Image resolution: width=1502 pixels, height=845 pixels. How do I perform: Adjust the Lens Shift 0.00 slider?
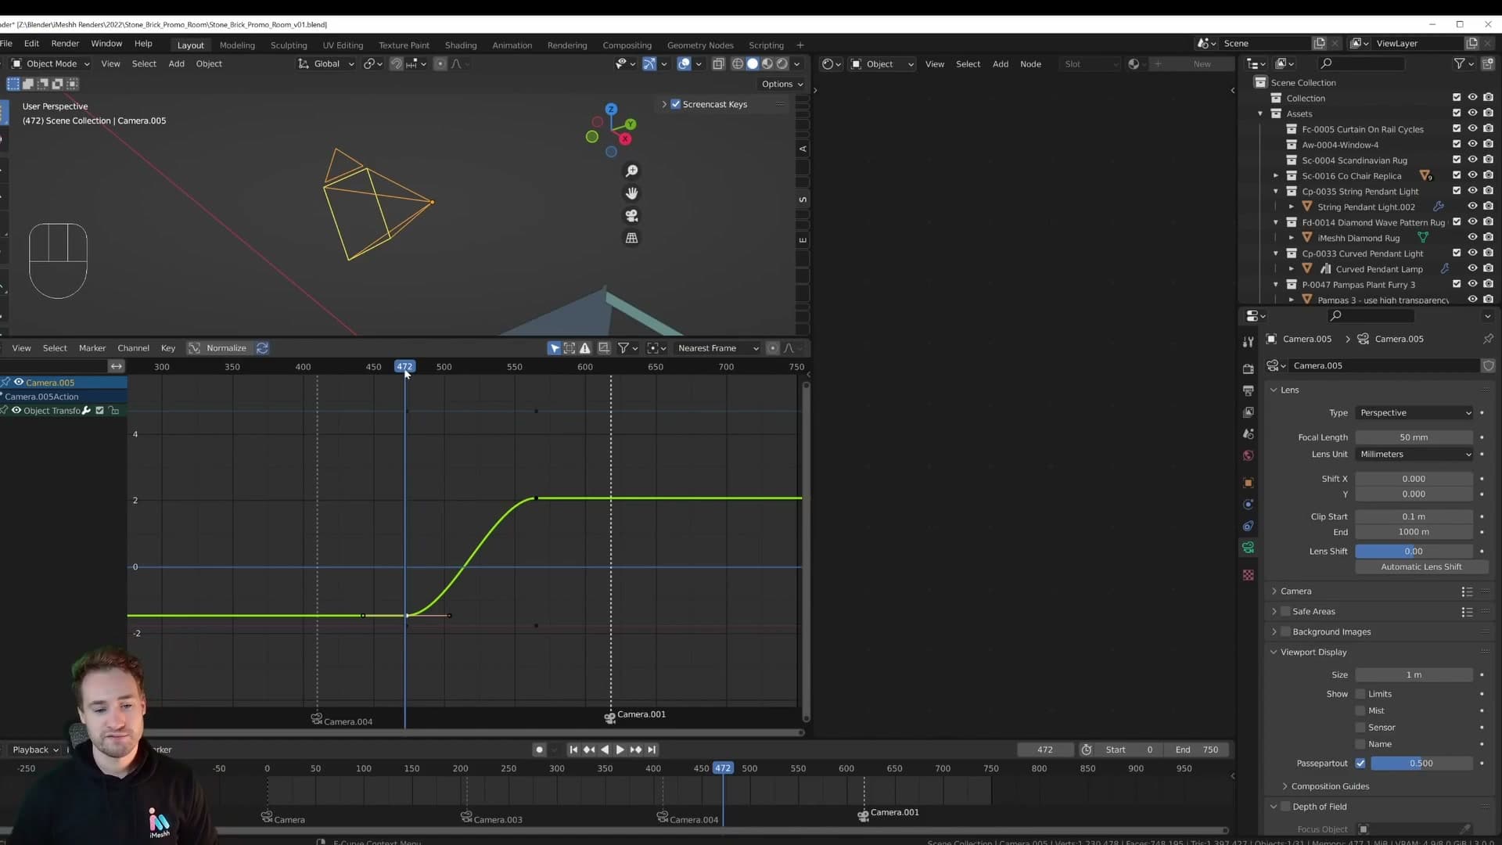pyautogui.click(x=1414, y=551)
